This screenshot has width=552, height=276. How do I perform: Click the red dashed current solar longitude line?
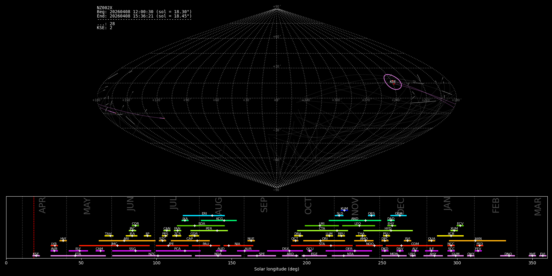click(34, 227)
